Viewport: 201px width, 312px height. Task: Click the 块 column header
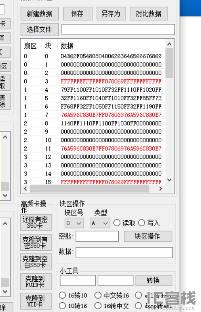click(48, 46)
